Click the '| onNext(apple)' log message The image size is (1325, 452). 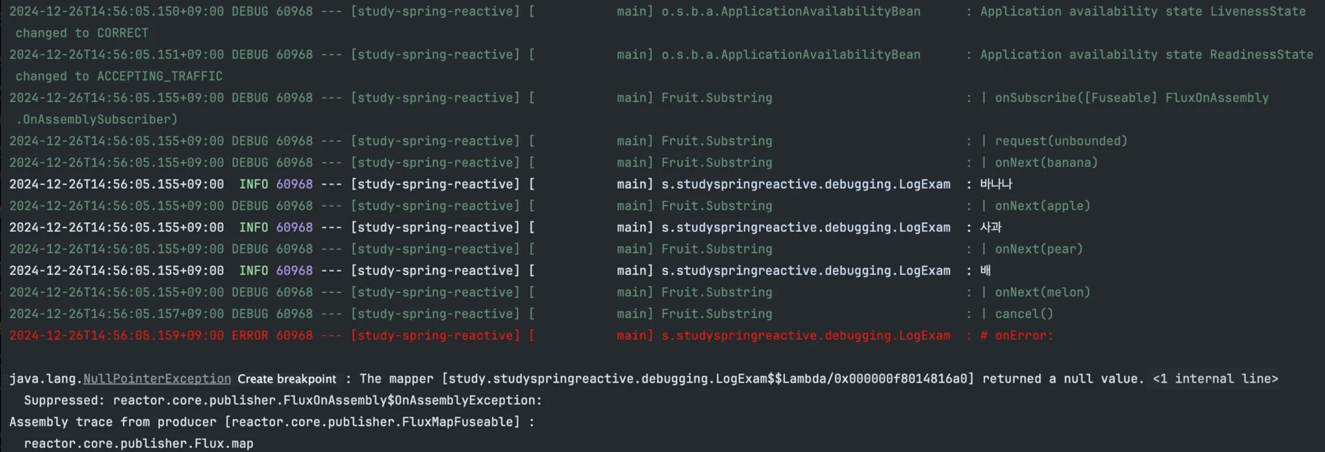[1036, 205]
